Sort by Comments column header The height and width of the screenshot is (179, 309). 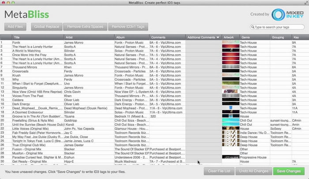point(167,37)
